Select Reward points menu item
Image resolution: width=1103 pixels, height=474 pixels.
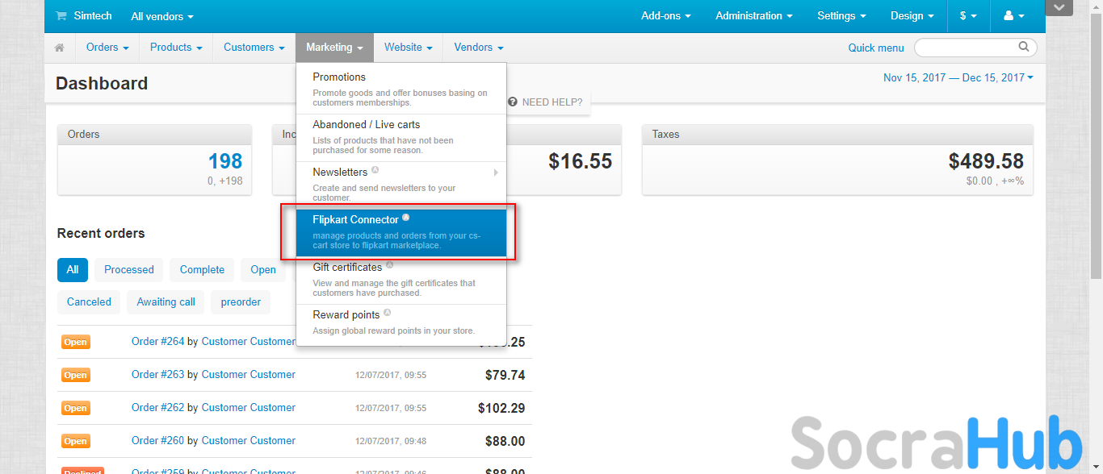(x=401, y=324)
